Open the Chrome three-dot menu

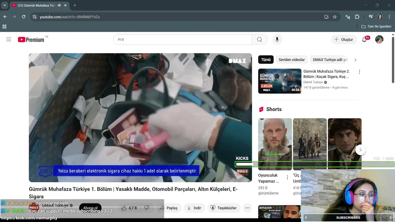click(389, 17)
